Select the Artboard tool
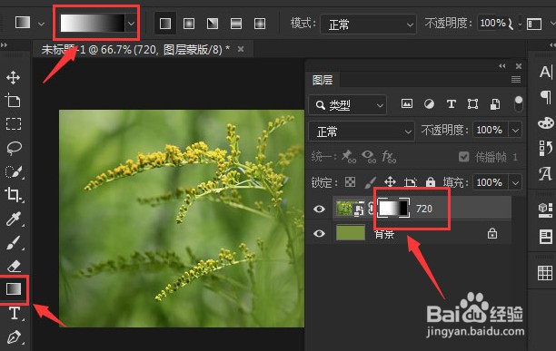This screenshot has height=351, width=556. click(x=13, y=101)
